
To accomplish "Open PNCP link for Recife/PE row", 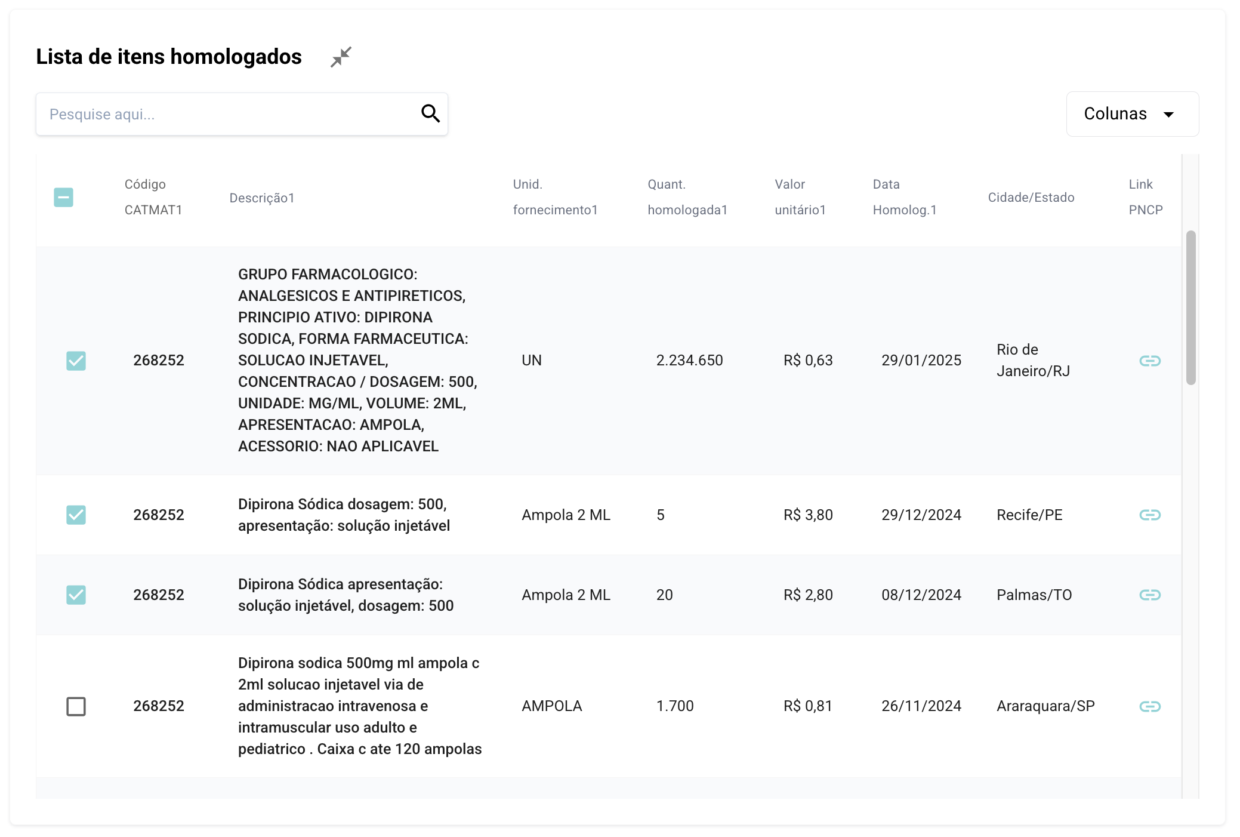I will [1149, 515].
